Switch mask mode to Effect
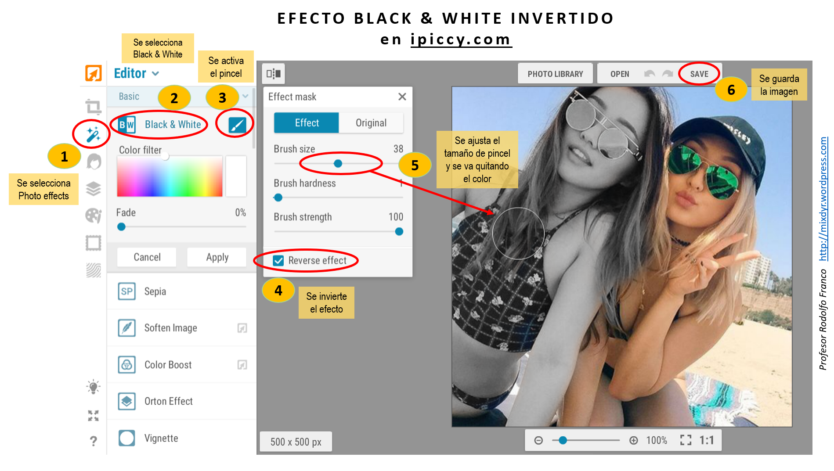 click(x=307, y=123)
